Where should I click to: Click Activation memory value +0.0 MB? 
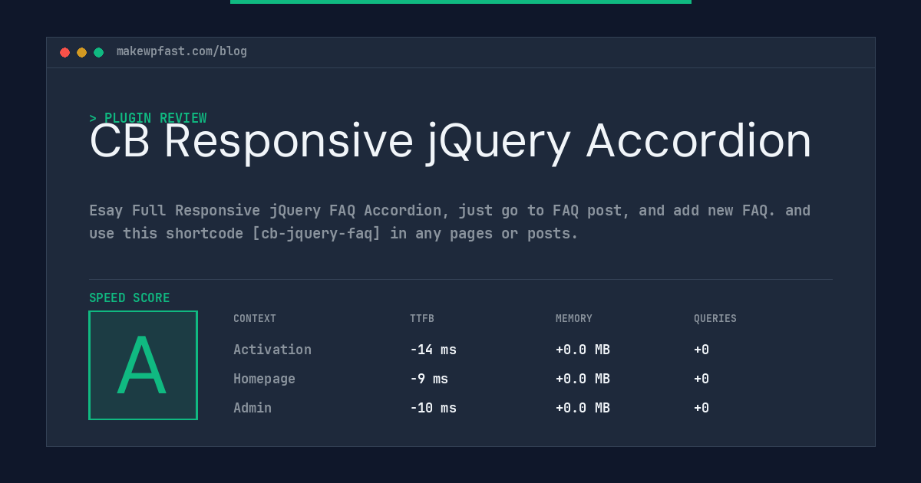click(583, 350)
